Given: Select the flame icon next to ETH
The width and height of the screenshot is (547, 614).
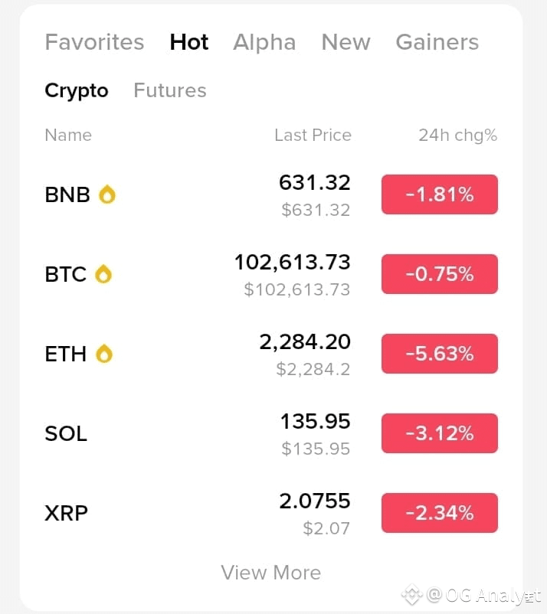Looking at the screenshot, I should tap(105, 354).
